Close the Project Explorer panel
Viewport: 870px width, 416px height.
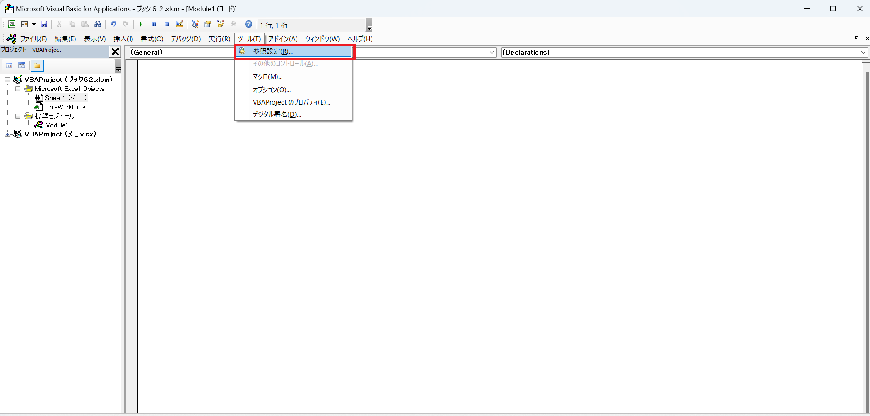pos(116,52)
